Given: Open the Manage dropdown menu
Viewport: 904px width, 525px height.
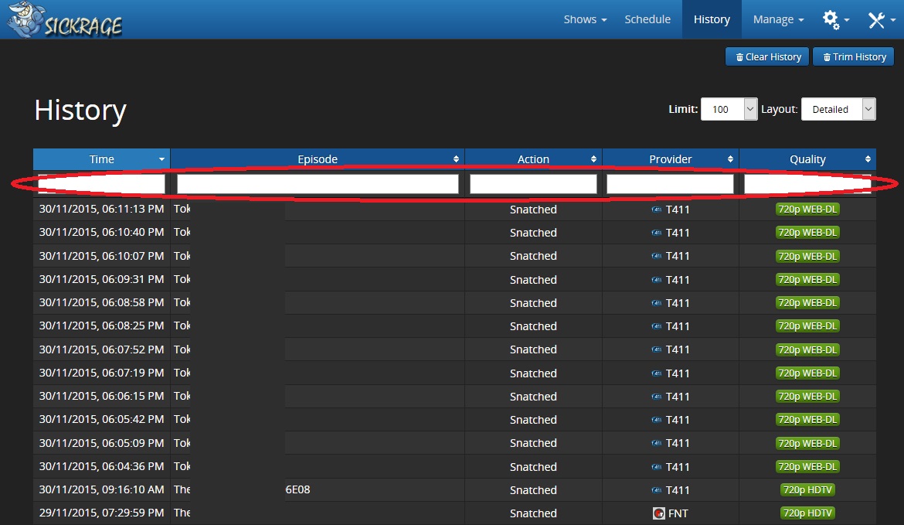Looking at the screenshot, I should [x=778, y=19].
